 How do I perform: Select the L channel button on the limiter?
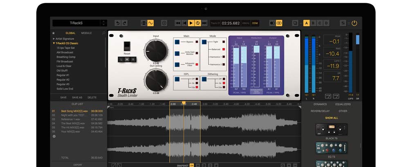pos(121,59)
